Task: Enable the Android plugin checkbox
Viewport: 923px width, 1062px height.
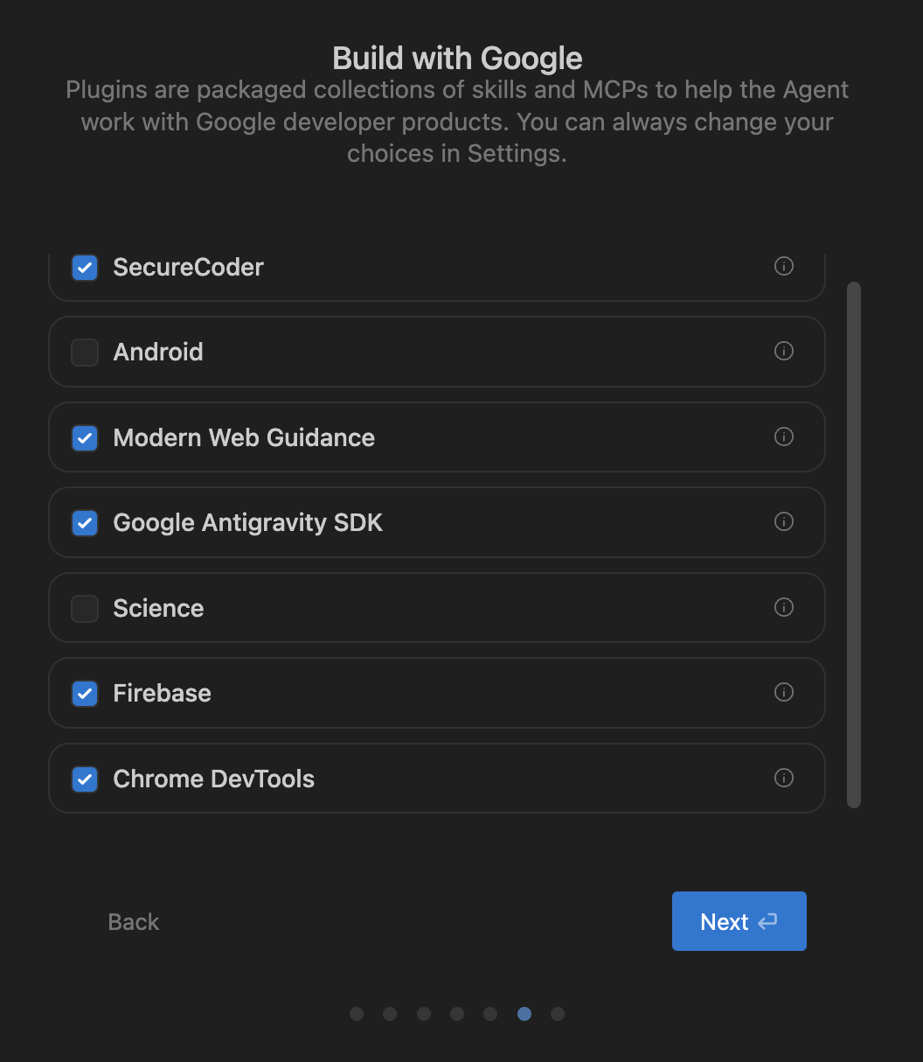Action: click(85, 352)
